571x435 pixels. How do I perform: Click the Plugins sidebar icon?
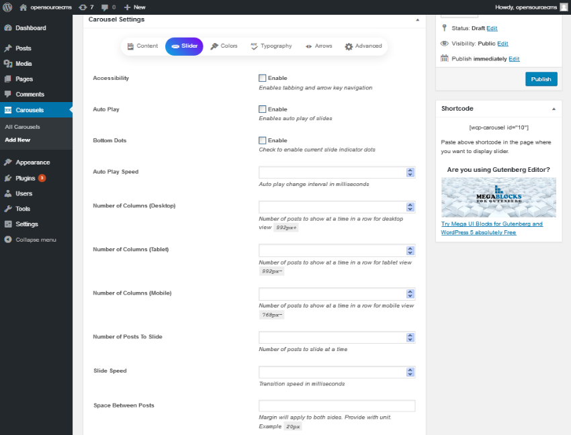(7, 178)
